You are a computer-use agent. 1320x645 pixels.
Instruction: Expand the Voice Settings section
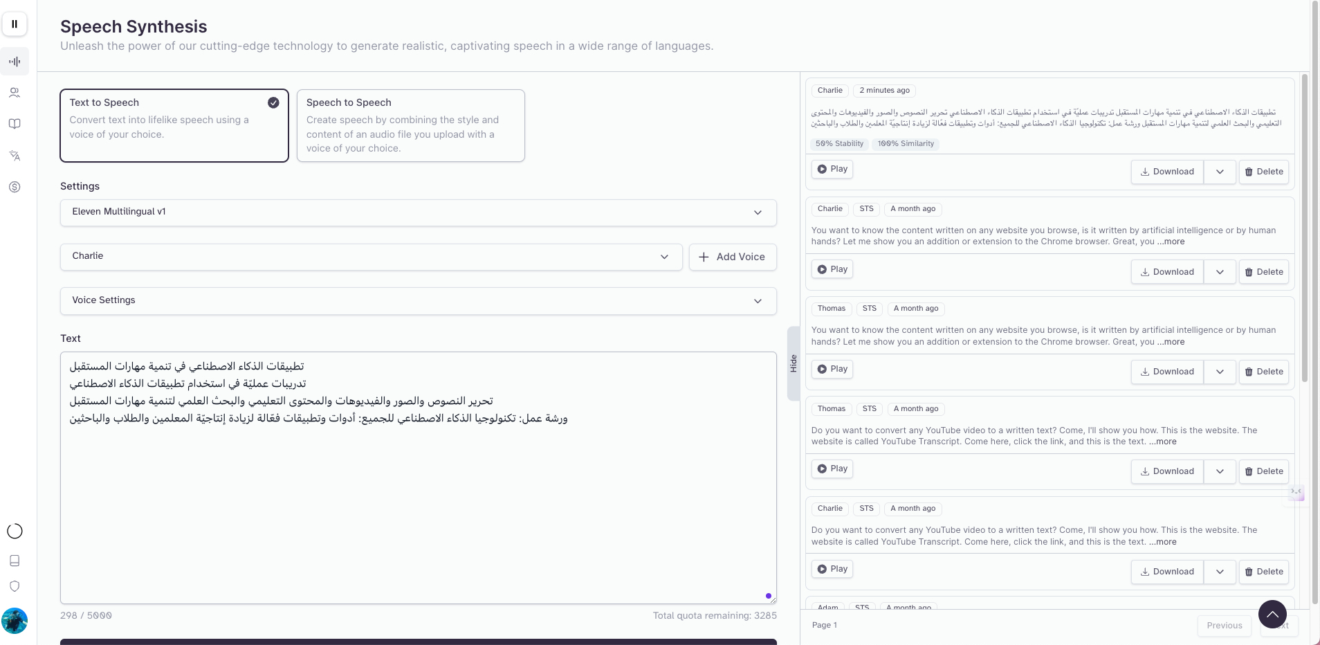click(x=418, y=301)
